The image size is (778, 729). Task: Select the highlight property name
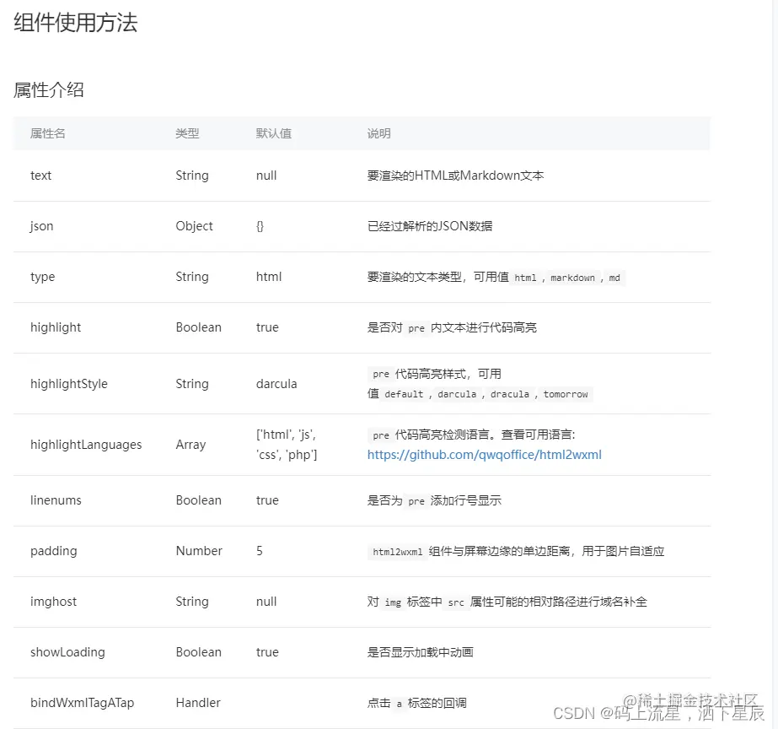point(56,327)
